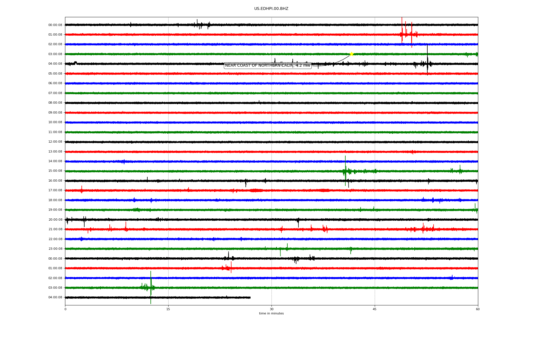Select the 05:00:08 row time label

click(55, 73)
